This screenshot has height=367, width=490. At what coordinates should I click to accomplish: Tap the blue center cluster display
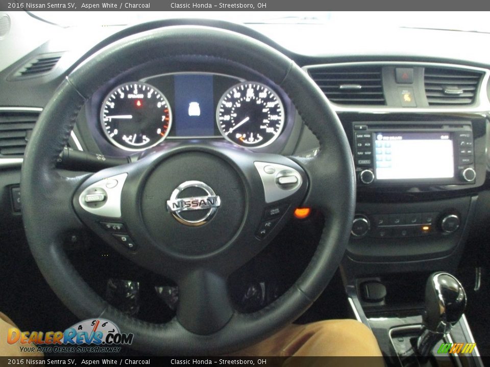(x=194, y=105)
